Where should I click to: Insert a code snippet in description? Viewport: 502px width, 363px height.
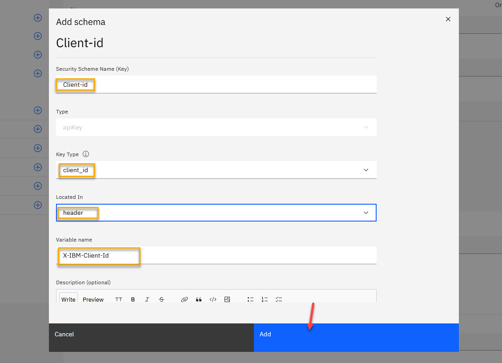213,299
